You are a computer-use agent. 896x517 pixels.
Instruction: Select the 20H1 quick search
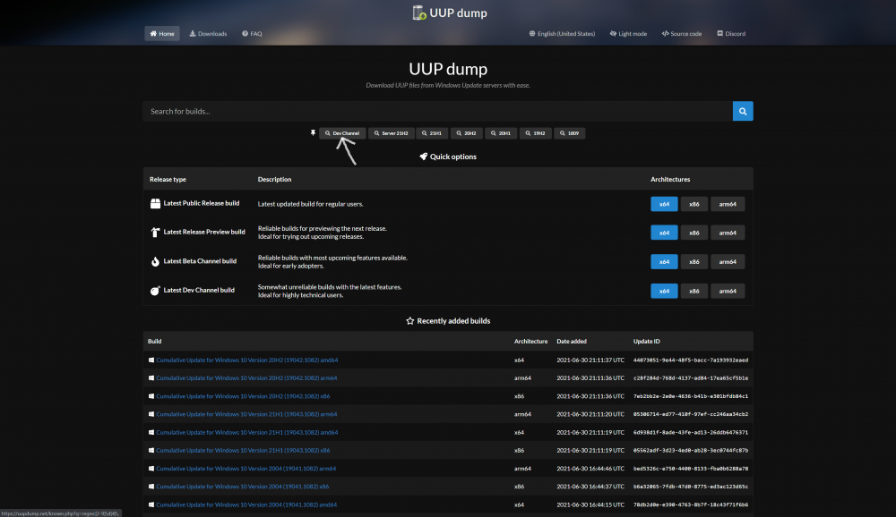point(501,133)
